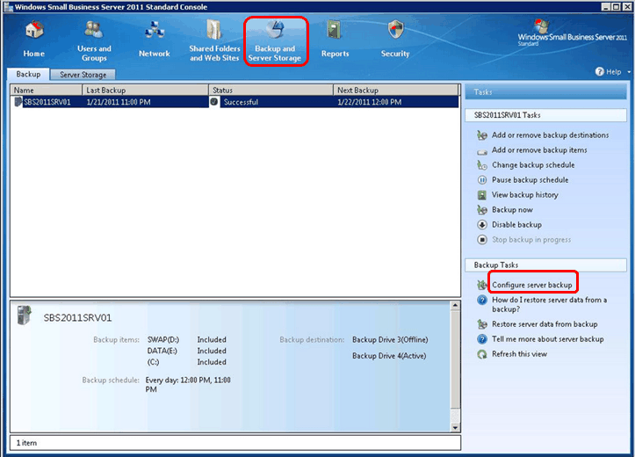
Task: Sort by the Status column header
Action: click(x=271, y=90)
